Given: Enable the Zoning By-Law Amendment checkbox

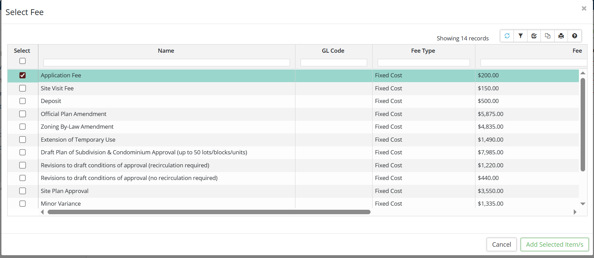Looking at the screenshot, I should pyautogui.click(x=23, y=127).
